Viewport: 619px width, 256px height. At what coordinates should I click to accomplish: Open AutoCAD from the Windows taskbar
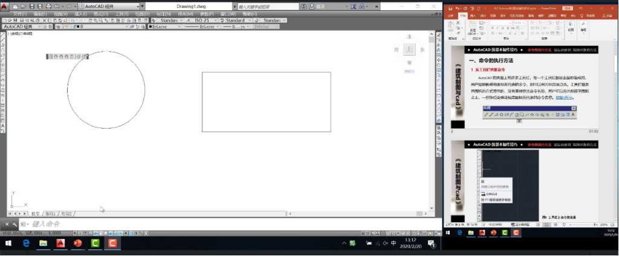pos(60,243)
